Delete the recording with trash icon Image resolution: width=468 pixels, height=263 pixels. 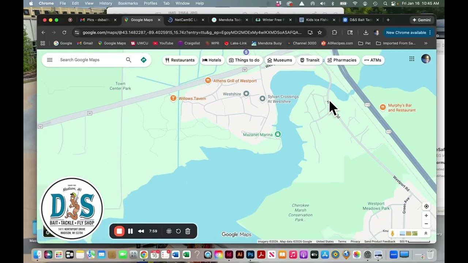coord(188,231)
